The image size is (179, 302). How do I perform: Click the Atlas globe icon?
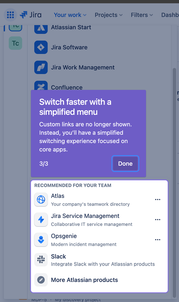[41, 200]
